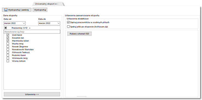
Task: Uncheck the Kowalski Jan checkbox
Action: coord(8,38)
